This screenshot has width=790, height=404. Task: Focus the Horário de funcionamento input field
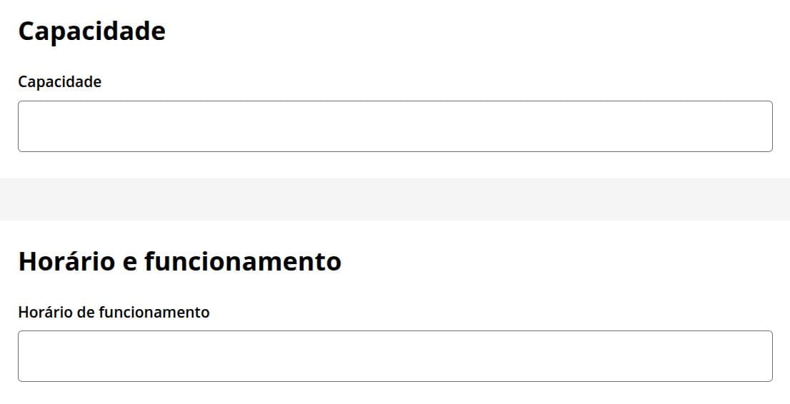tap(395, 356)
